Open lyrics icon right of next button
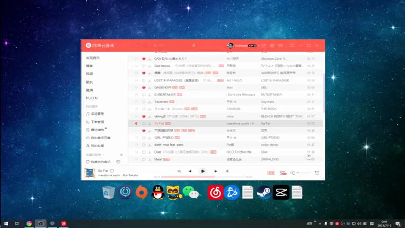The height and width of the screenshot is (228, 405). coord(227,171)
